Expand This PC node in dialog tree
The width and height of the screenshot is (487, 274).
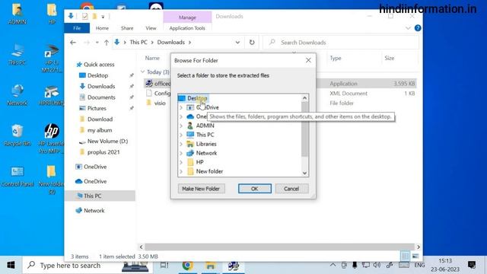coord(181,135)
